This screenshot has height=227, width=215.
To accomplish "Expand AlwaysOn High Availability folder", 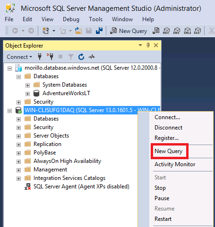I will 18,162.
